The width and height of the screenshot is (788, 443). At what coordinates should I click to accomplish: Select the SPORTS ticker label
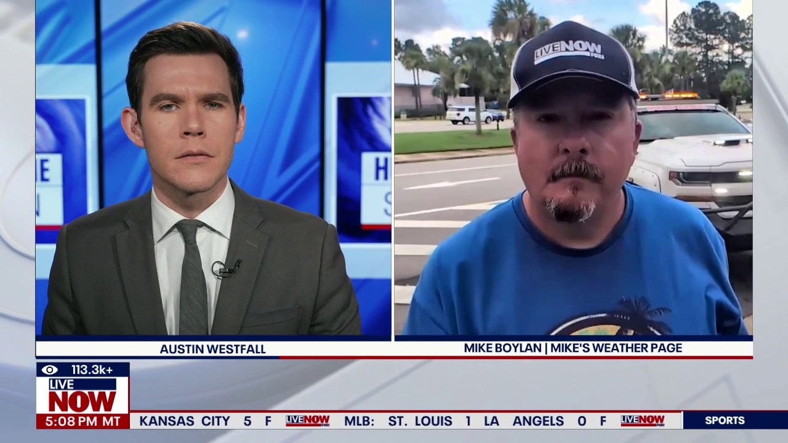click(725, 420)
